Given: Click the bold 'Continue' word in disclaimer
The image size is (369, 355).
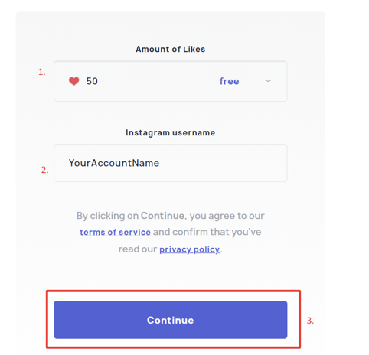Looking at the screenshot, I should pyautogui.click(x=163, y=216).
